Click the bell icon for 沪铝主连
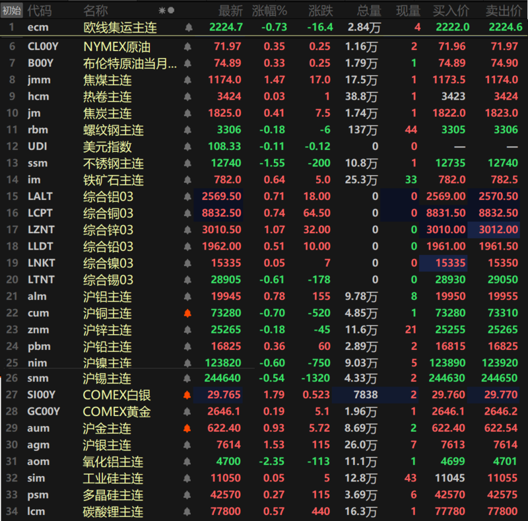 [x=187, y=296]
